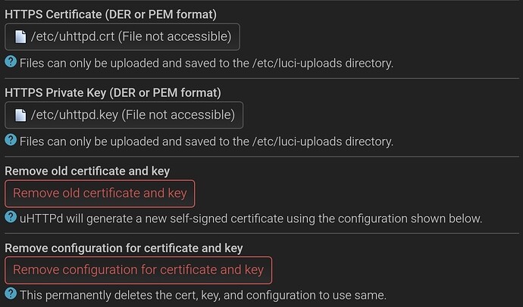
Task: Click the help icon beside permanently deletes note
Action: [11, 293]
